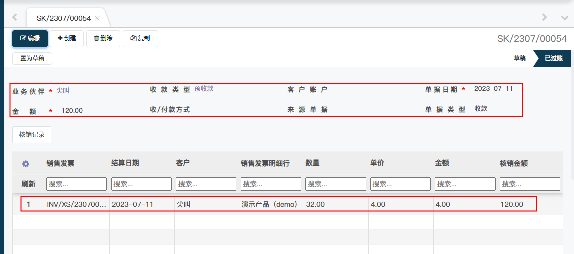Click the gear settings icon in table header
Screen dimensions: 574x254
(x=26, y=164)
